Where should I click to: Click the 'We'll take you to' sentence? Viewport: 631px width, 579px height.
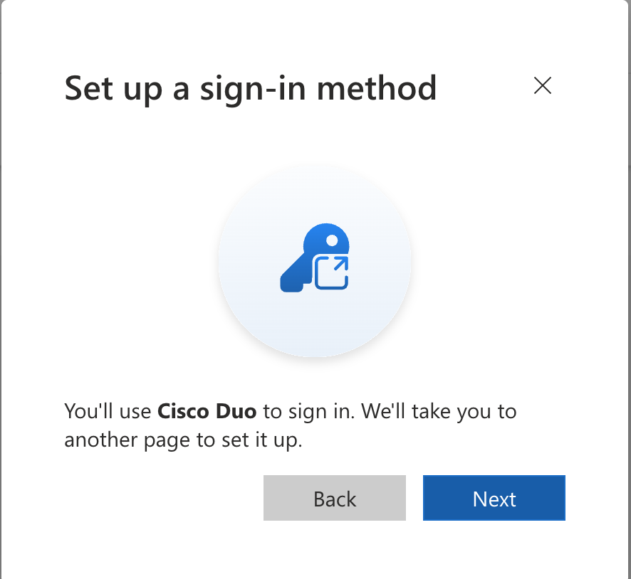coord(439,411)
